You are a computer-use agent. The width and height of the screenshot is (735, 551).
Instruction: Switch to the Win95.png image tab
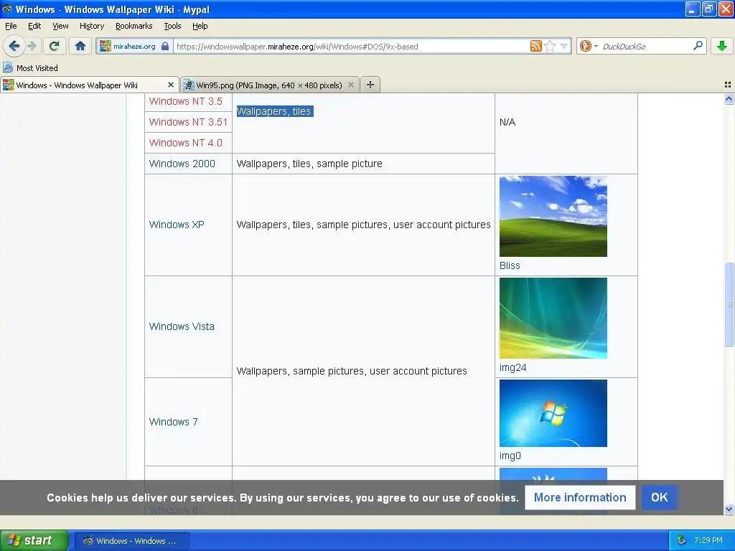point(270,85)
